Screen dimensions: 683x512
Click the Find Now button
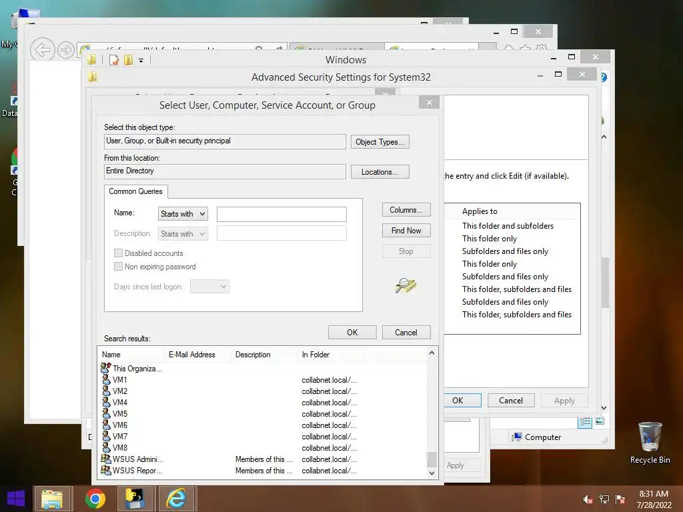[x=406, y=230]
